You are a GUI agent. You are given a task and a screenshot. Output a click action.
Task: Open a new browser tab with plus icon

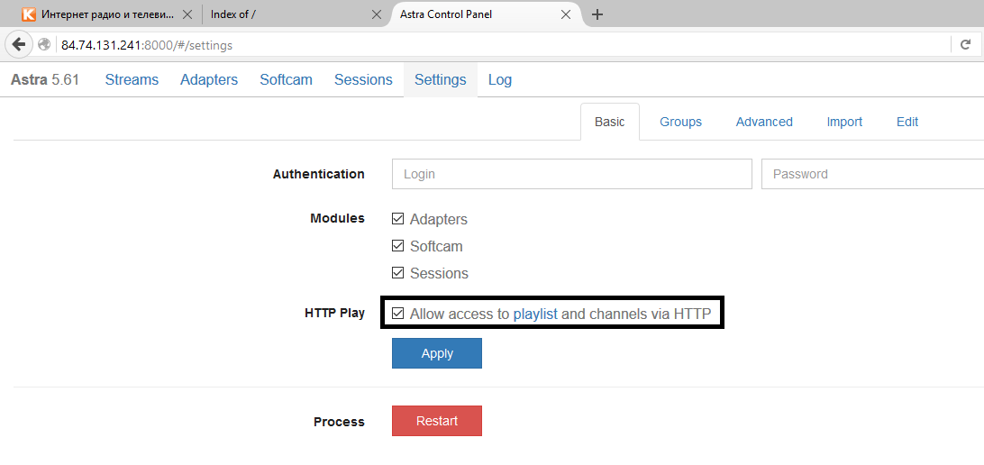[x=597, y=14]
